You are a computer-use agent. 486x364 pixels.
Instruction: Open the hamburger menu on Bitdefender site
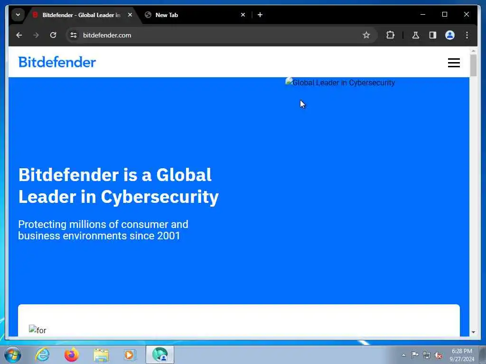[454, 63]
